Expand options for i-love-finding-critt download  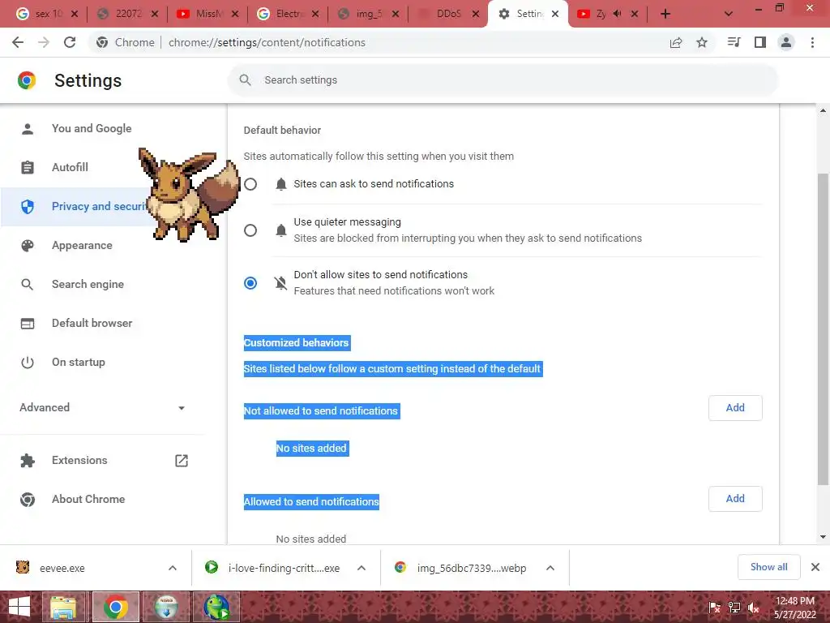[x=362, y=568]
